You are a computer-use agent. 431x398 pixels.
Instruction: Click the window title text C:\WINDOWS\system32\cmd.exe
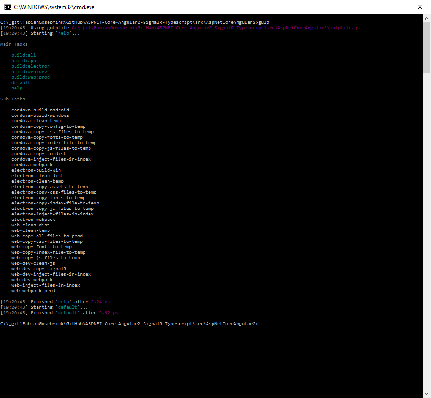pyautogui.click(x=54, y=7)
